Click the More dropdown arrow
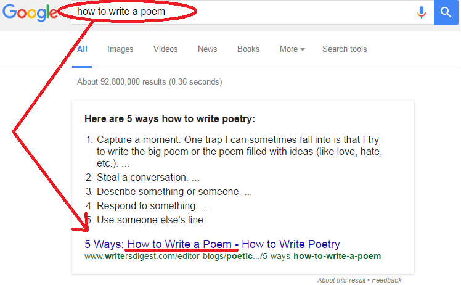Screen dimensions: 461x285 coord(303,50)
